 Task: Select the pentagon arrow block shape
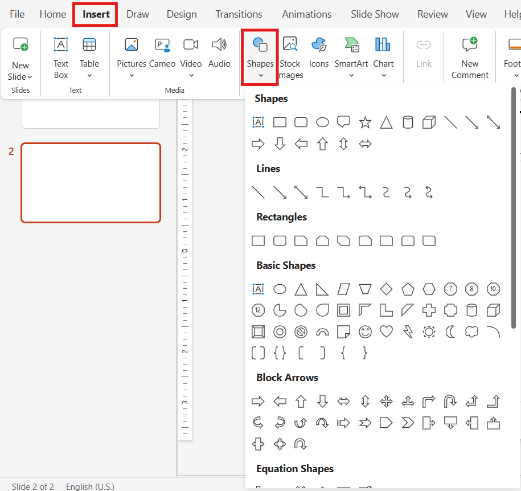(x=386, y=423)
